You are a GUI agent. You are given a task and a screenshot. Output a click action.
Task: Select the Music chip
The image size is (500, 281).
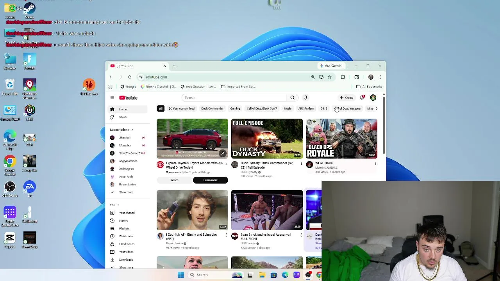287,108
